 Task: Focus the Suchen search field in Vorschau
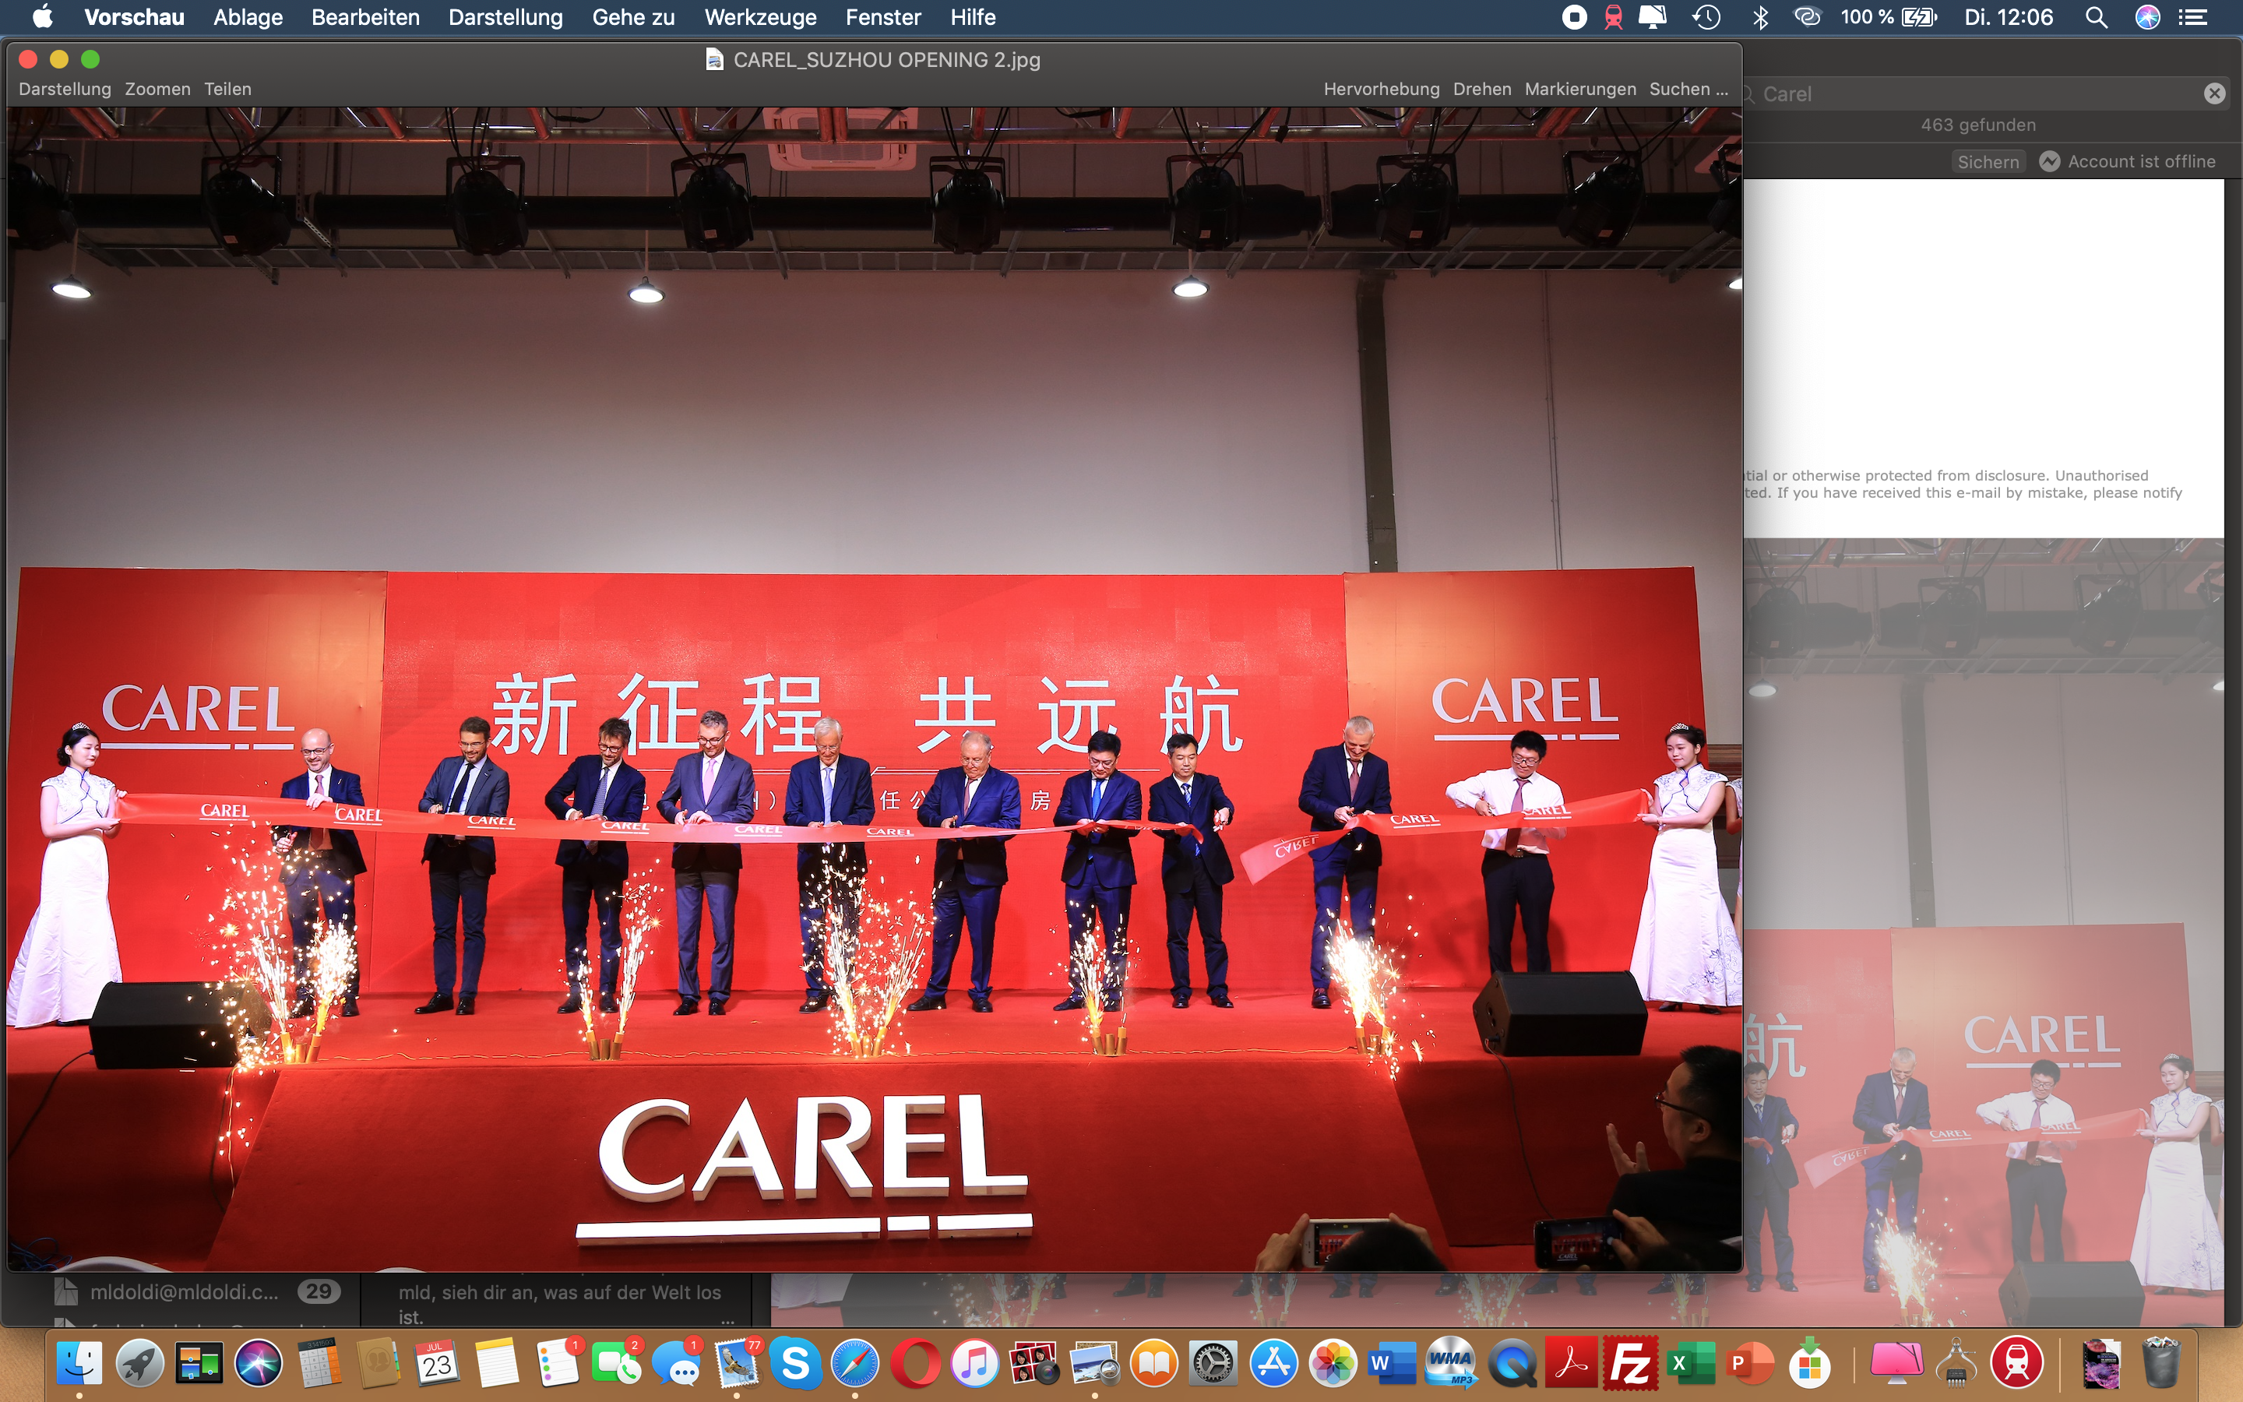pyautogui.click(x=1688, y=89)
